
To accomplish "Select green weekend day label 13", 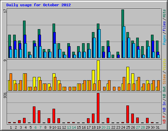I will 69,127.
